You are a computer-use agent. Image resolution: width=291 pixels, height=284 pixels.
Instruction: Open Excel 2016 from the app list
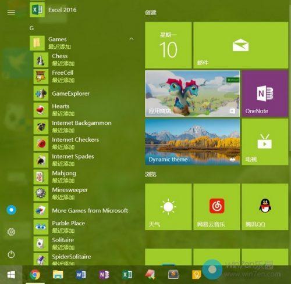tap(54, 10)
